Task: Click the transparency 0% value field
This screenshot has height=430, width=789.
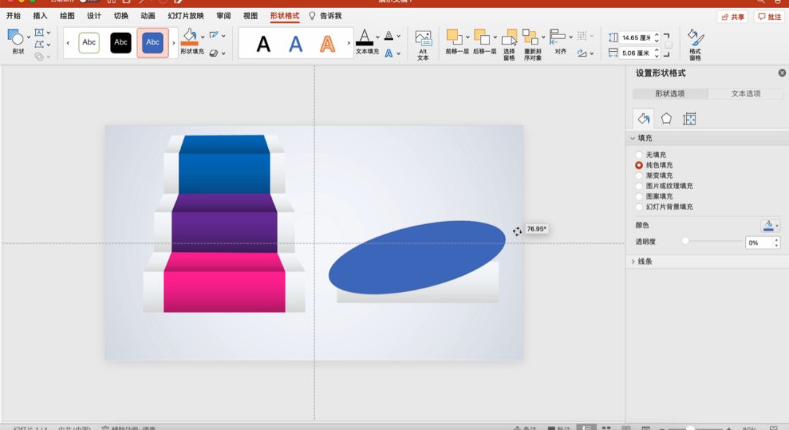Action: click(x=759, y=243)
